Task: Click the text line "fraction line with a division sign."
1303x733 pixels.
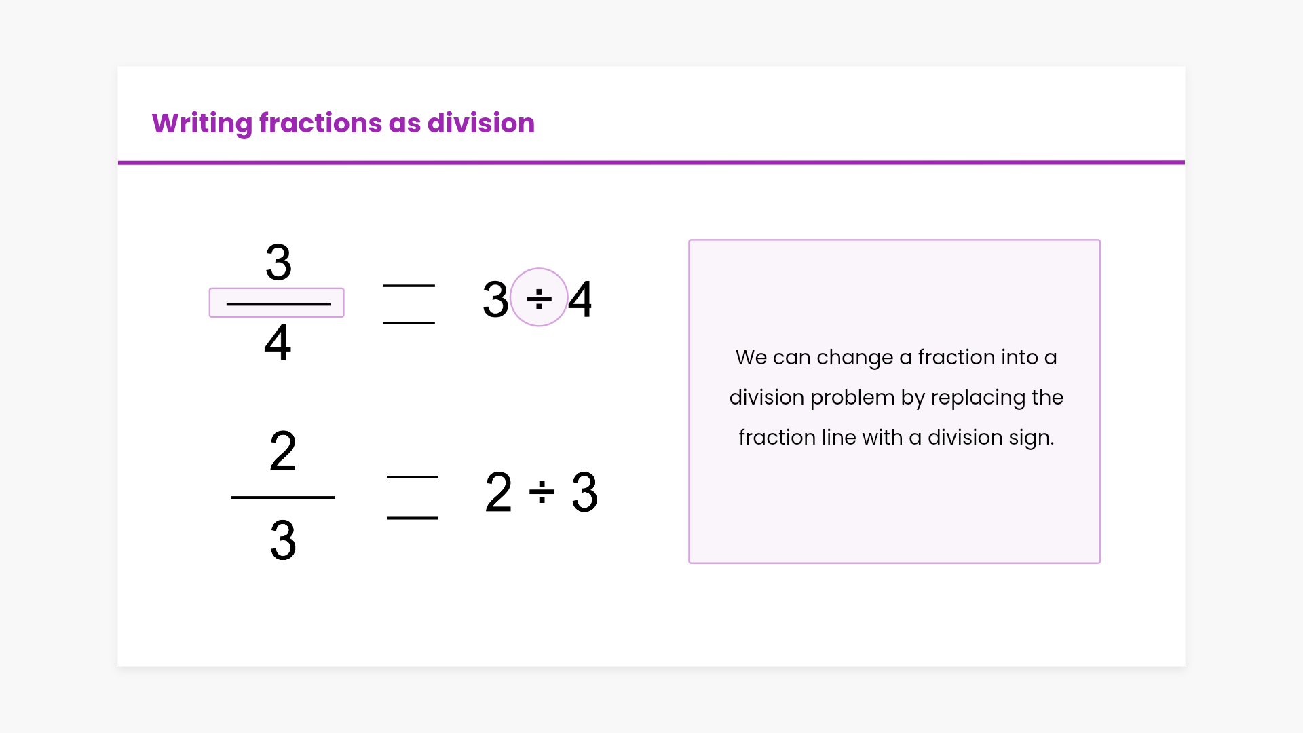Action: tap(896, 438)
